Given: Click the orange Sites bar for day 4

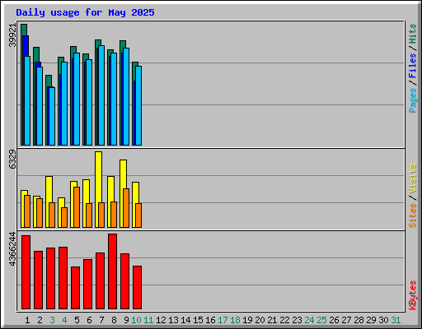Looking at the screenshot, I should click(x=64, y=217).
